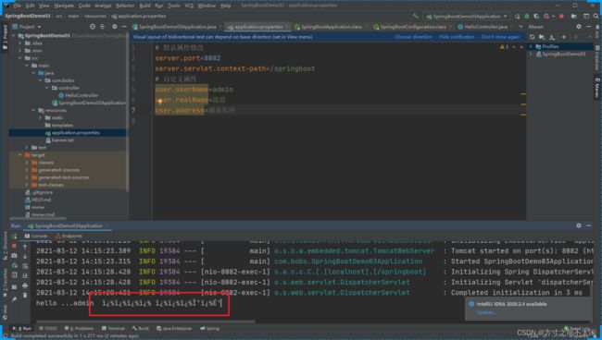602x340 pixels.
Task: Expand the test folder in project tree
Action: click(27, 148)
